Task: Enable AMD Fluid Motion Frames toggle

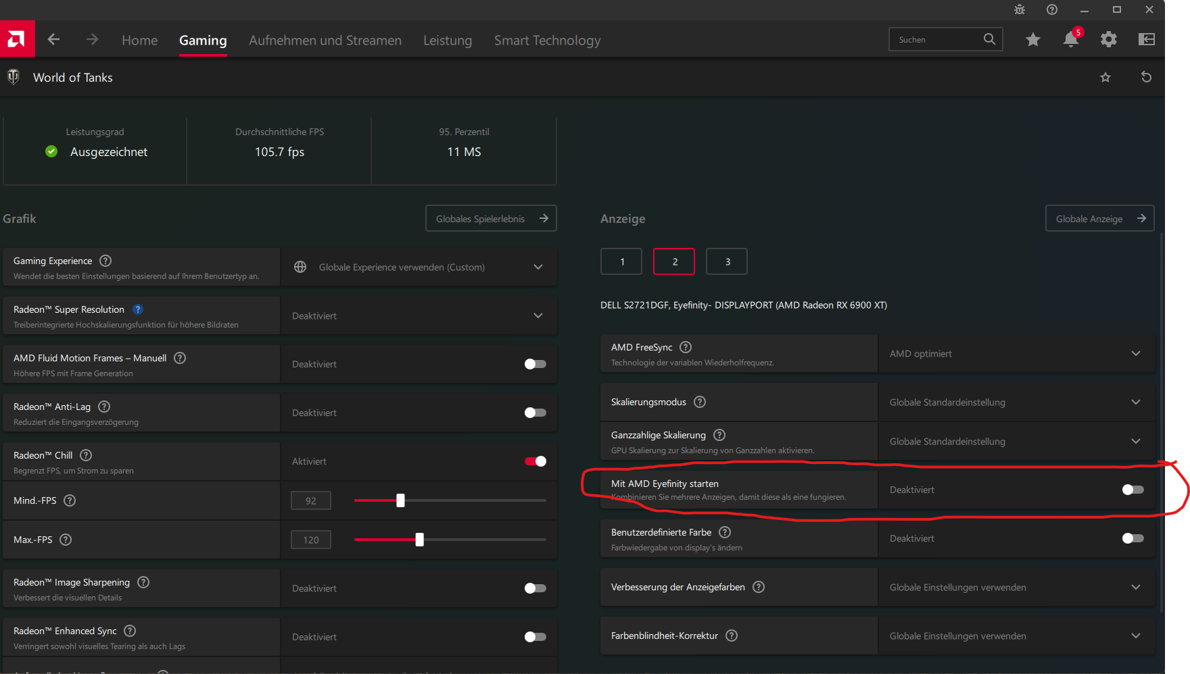Action: coord(535,364)
